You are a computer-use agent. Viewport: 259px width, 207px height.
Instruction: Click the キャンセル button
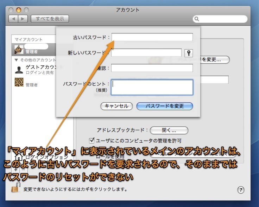(116, 106)
